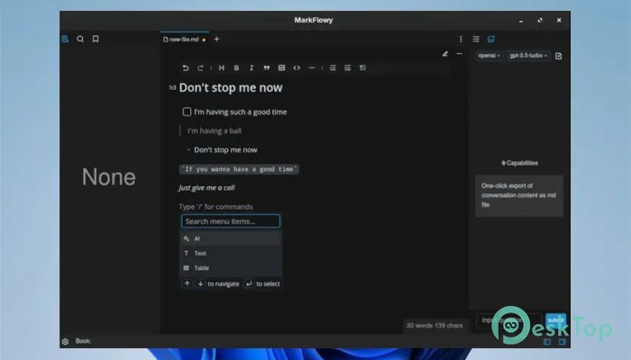Check the 'I'm having such a good time' checkbox
Viewport: 631px width, 360px height.
(187, 112)
